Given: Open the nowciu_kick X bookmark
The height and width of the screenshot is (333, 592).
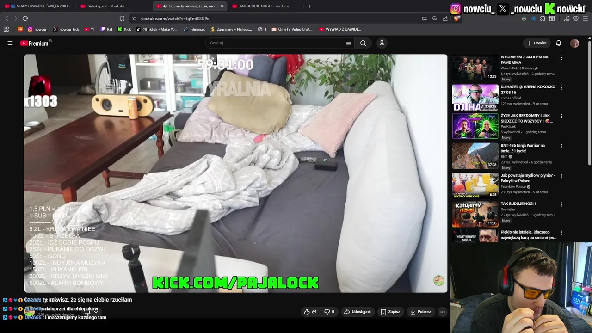Looking at the screenshot, I should 66,29.
